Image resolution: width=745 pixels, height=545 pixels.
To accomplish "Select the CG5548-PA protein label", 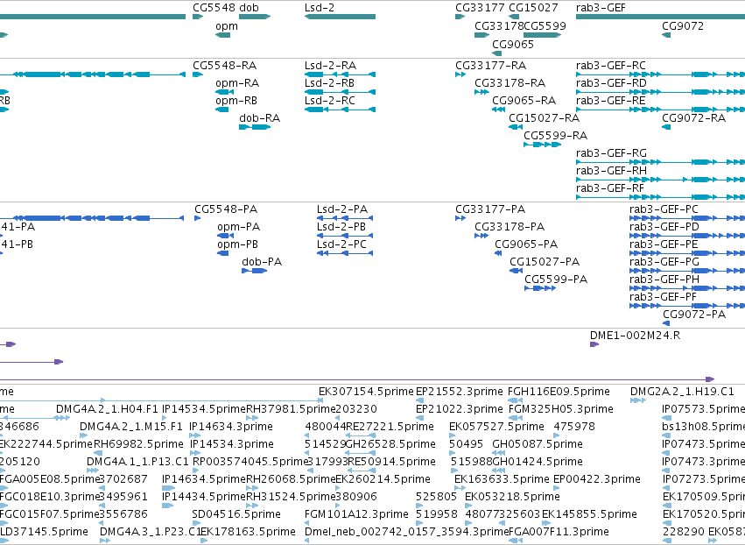I will (x=226, y=209).
